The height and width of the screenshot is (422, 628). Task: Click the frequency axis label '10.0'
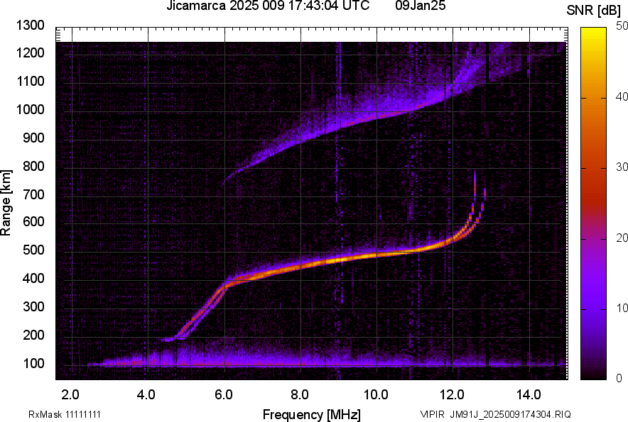[376, 394]
